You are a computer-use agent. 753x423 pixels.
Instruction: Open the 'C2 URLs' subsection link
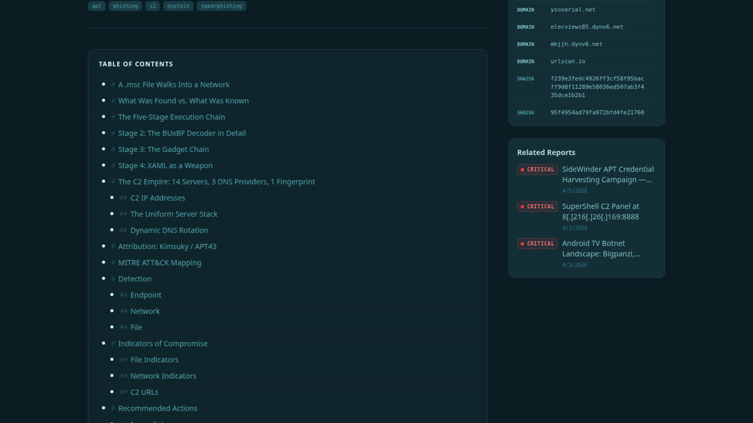(x=144, y=392)
